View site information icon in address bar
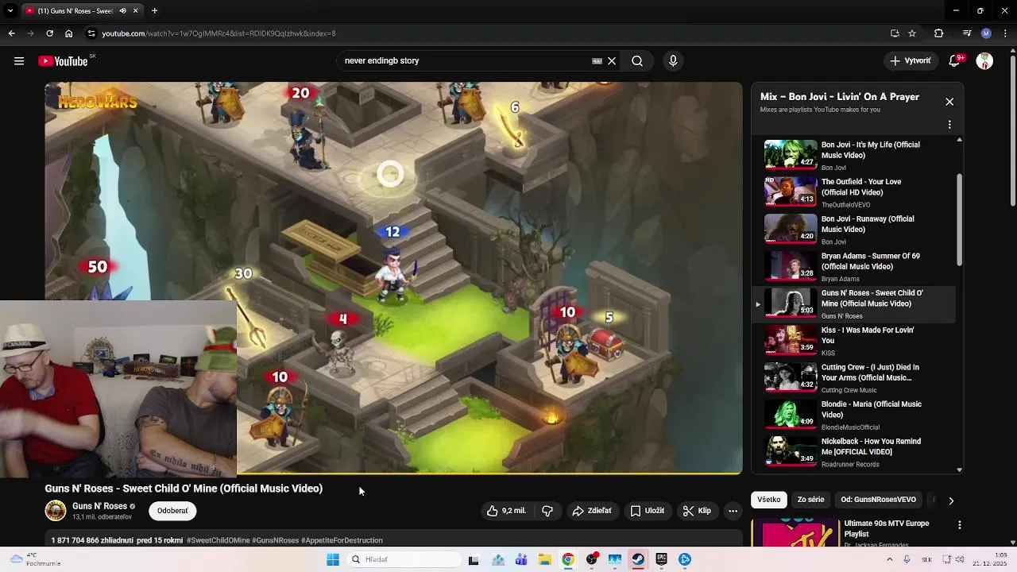The height and width of the screenshot is (572, 1017). coord(91,33)
